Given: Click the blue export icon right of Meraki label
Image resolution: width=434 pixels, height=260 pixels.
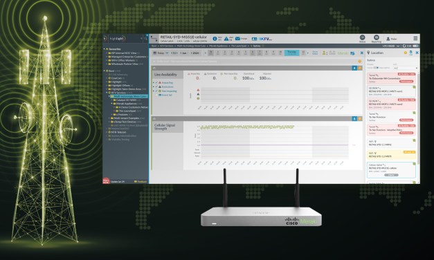Looking at the screenshot, I should coord(352,53).
